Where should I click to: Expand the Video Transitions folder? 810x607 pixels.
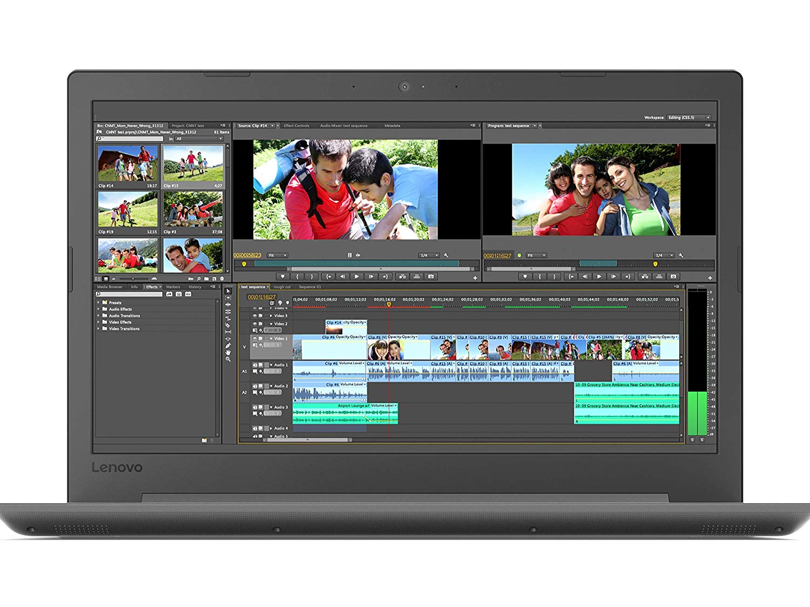98,329
